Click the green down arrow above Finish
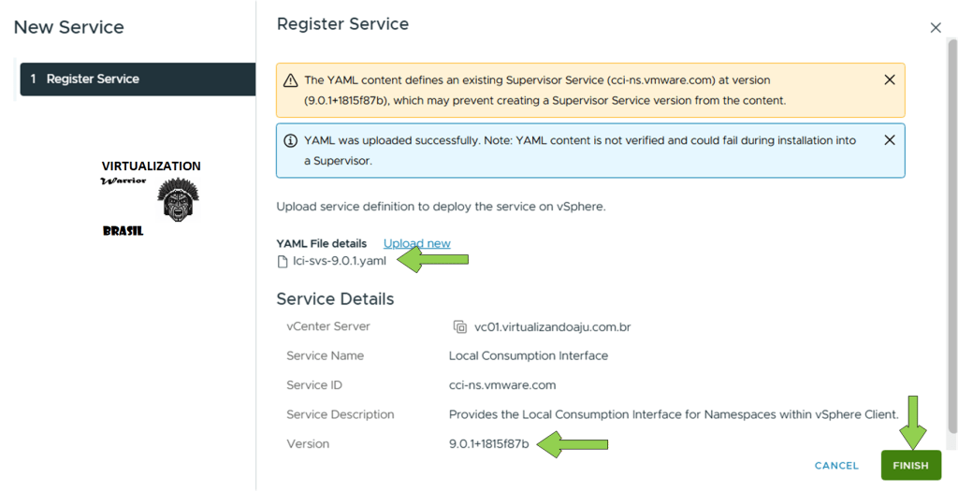Image resolution: width=958 pixels, height=491 pixels. [x=913, y=424]
